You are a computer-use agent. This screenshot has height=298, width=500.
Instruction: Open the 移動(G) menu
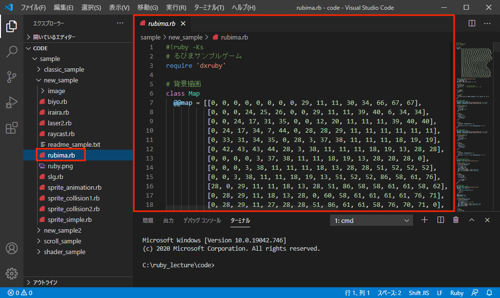pyautogui.click(x=147, y=7)
